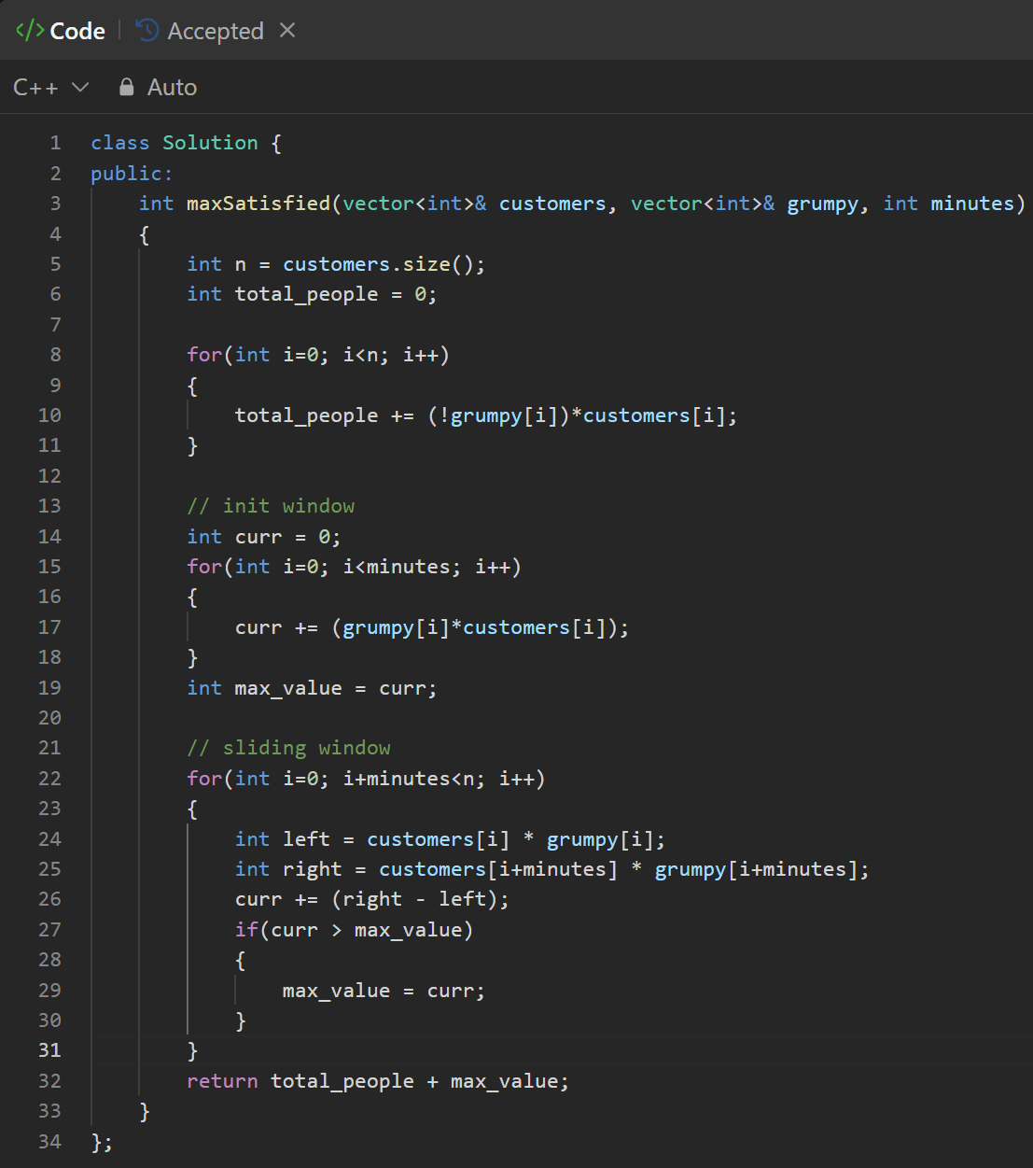Close the Accepted tab

[287, 31]
